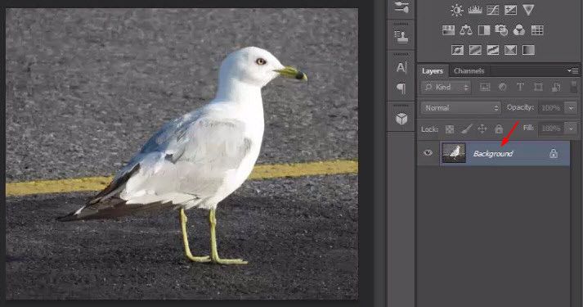
Task: Toggle lock transparent pixels
Action: click(x=450, y=129)
